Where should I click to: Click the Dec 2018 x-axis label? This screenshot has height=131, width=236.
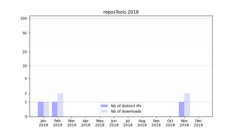click(198, 123)
